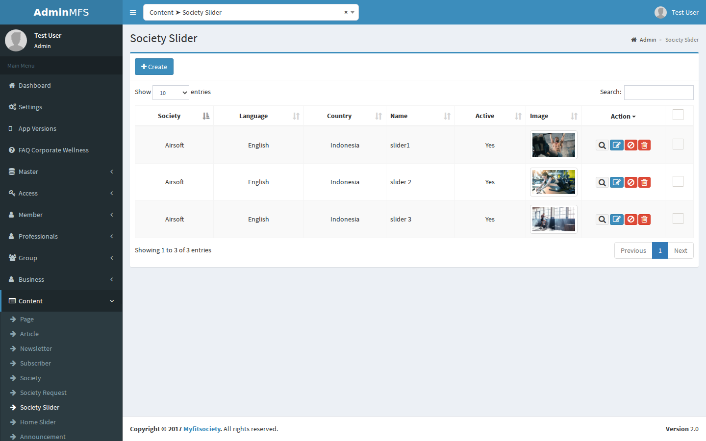Screen dimensions: 706x441
Task: Go to Dashboard in the sidebar
Action: click(61, 85)
